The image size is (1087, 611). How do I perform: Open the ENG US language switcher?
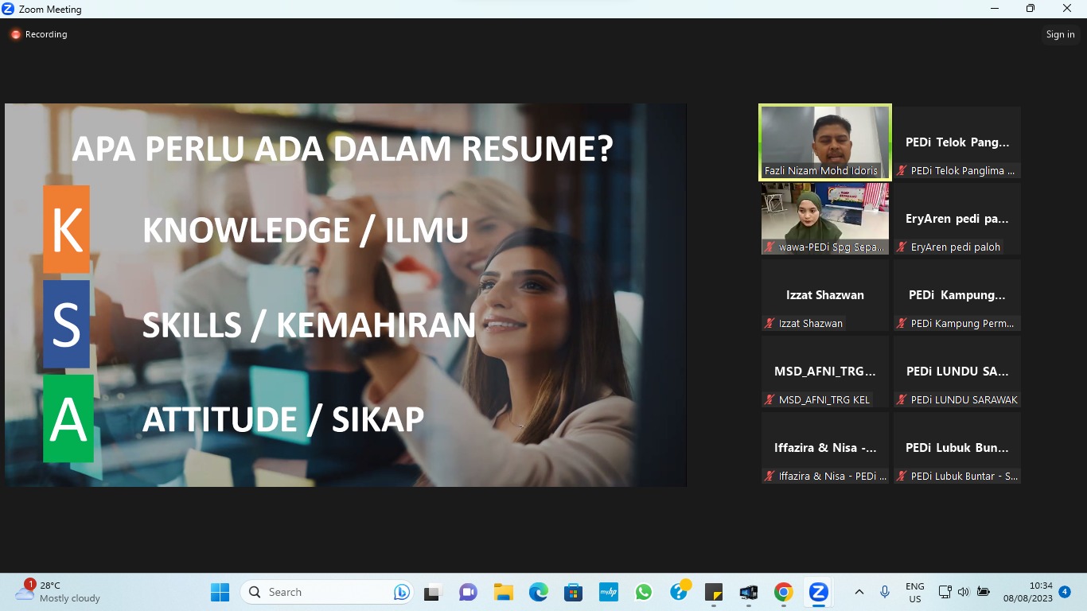pyautogui.click(x=915, y=592)
